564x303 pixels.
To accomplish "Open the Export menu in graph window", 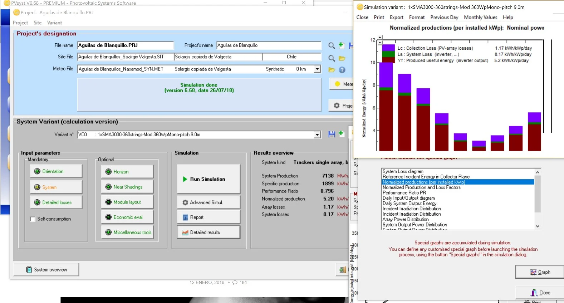I will (397, 17).
